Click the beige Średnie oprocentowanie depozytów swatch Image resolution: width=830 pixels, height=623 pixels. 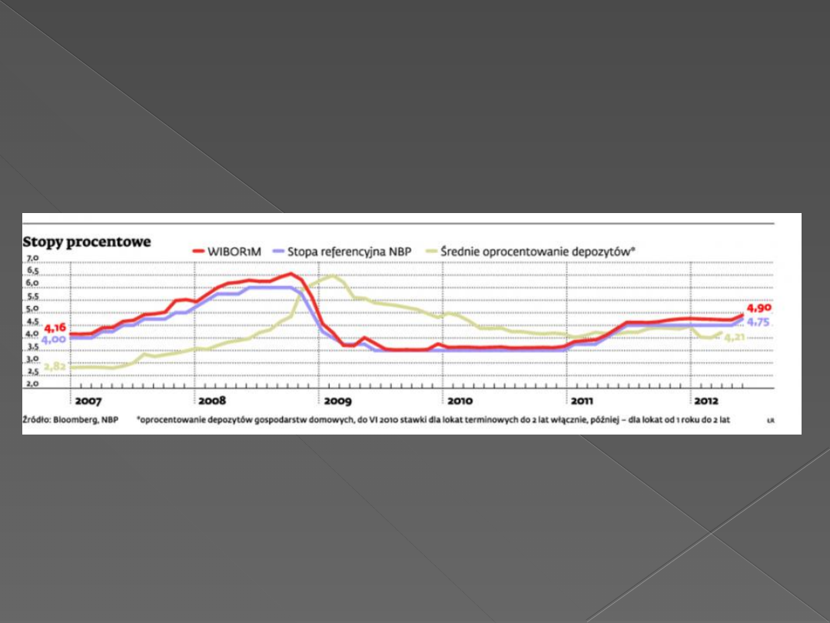[x=430, y=251]
